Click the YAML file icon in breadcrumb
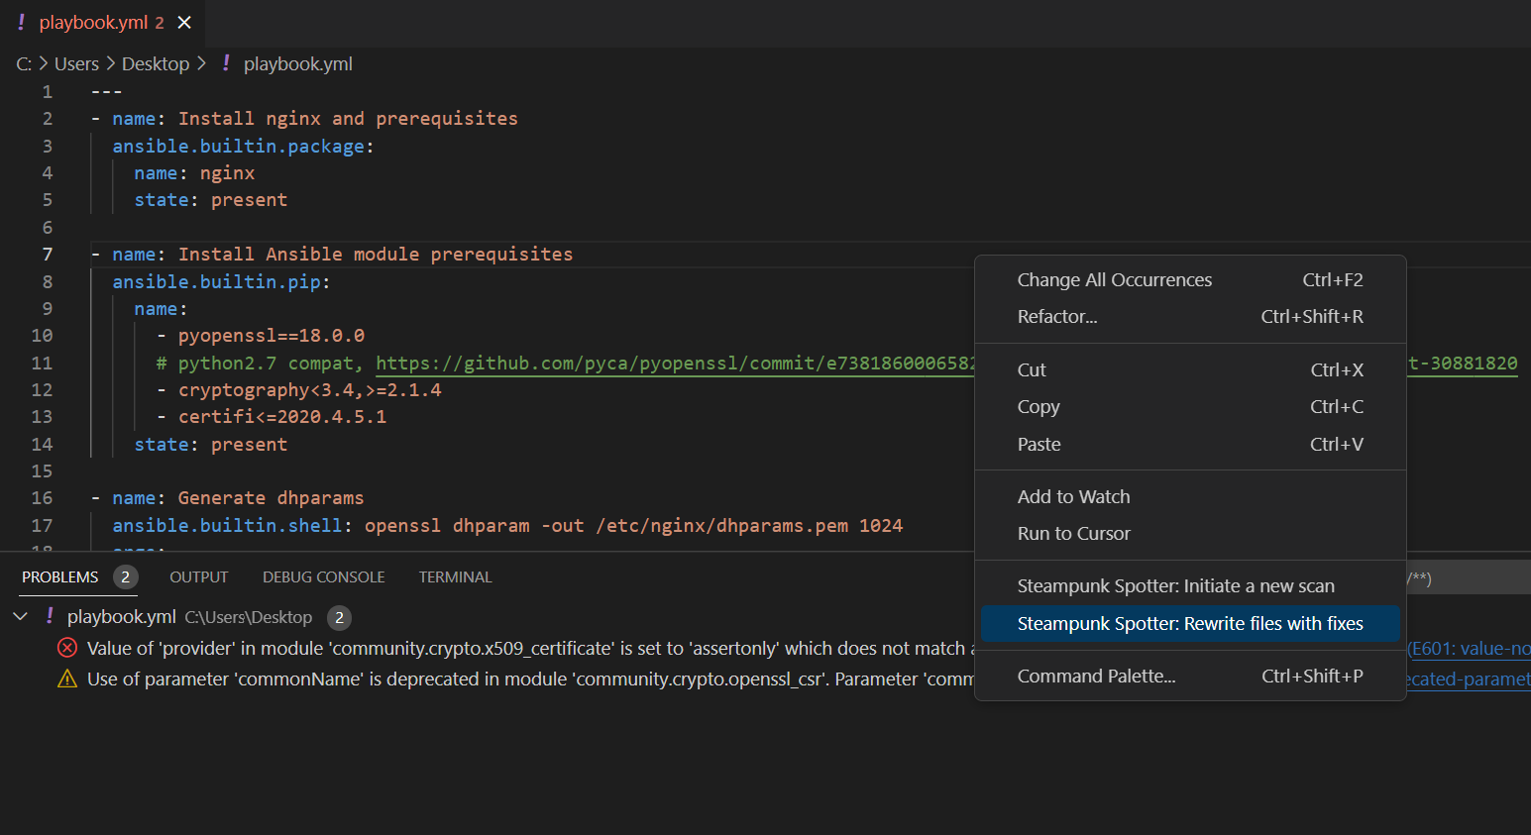 point(226,63)
